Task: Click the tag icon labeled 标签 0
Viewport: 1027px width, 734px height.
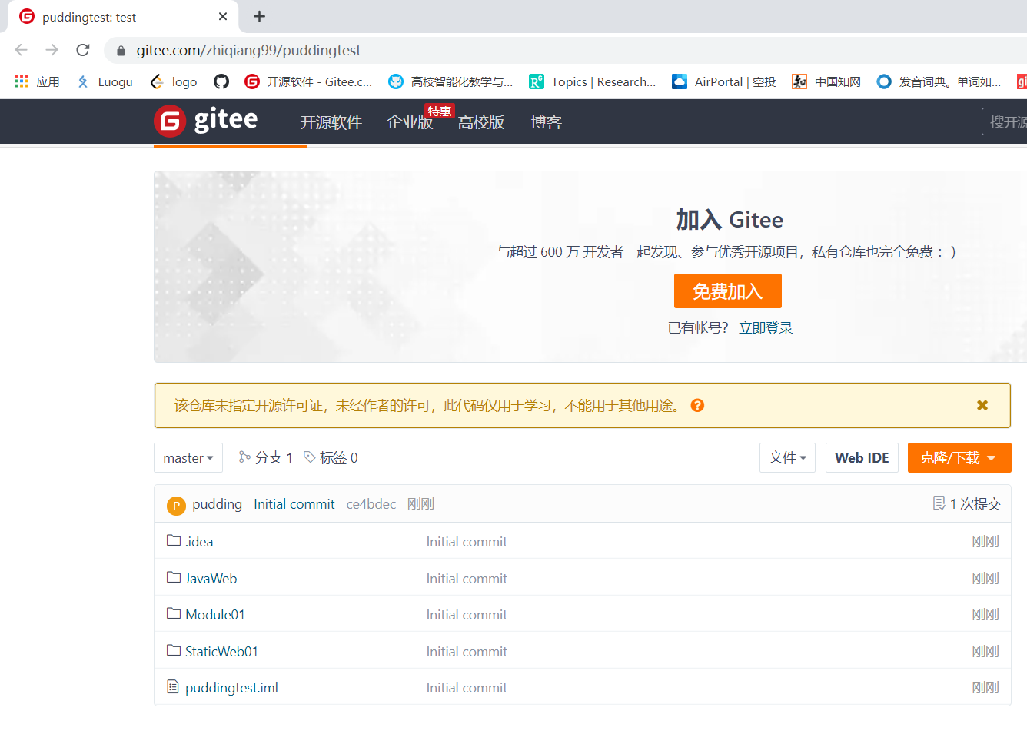Action: [310, 457]
